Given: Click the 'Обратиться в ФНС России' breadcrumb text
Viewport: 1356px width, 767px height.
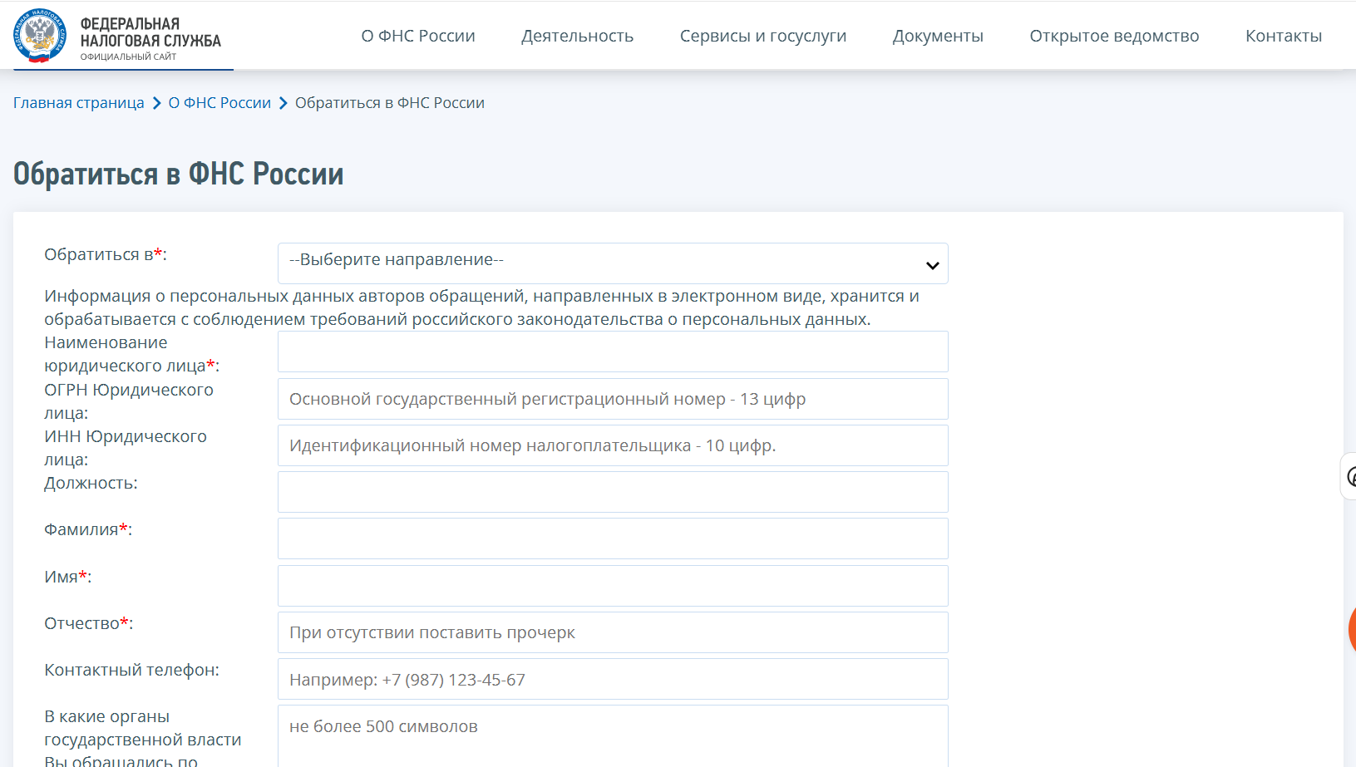Looking at the screenshot, I should coord(390,103).
